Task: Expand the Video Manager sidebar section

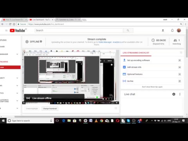Action: [17, 54]
